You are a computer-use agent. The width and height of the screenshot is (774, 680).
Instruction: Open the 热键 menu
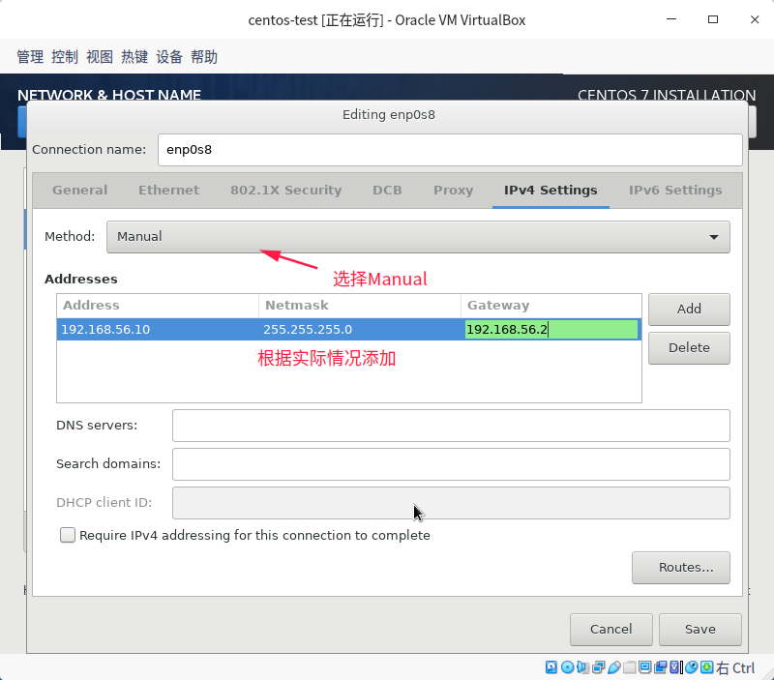134,57
